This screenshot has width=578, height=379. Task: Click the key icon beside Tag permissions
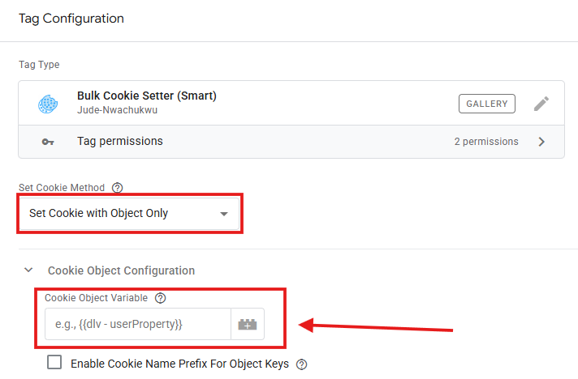[48, 142]
